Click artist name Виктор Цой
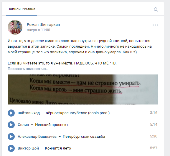170x156 pixels. (x=28, y=148)
